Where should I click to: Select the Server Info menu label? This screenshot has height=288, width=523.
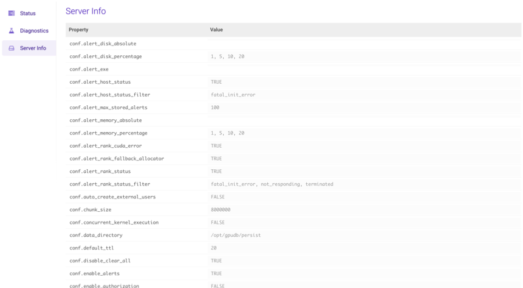[33, 48]
